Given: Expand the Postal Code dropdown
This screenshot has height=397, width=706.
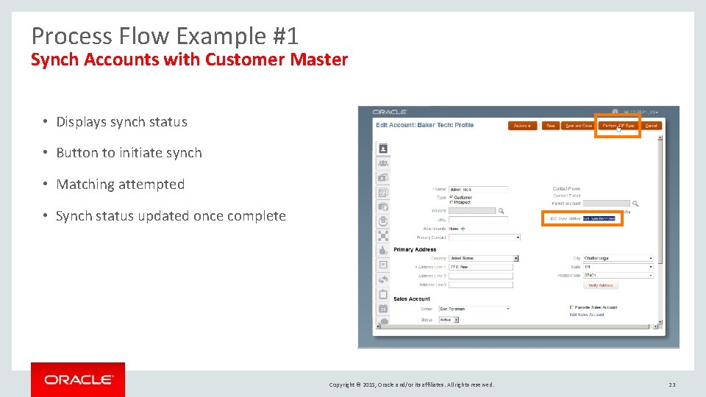Looking at the screenshot, I should coord(651,275).
